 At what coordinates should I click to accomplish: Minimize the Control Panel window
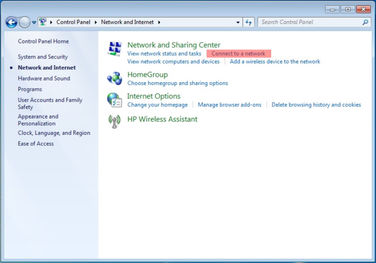332,9
